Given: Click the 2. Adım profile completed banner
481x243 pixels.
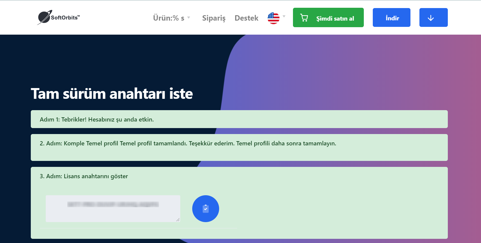Looking at the screenshot, I should [x=239, y=147].
